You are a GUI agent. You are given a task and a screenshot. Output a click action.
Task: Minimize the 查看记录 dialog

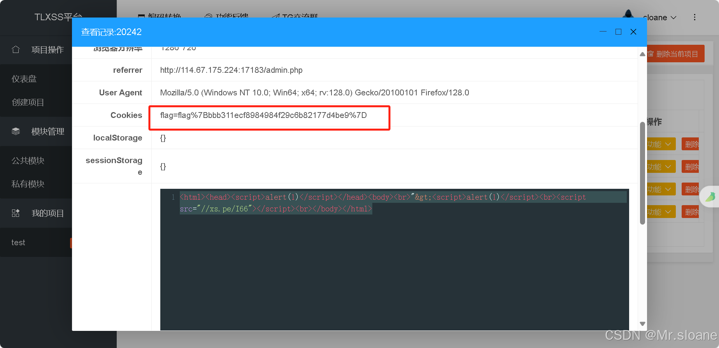click(x=603, y=32)
